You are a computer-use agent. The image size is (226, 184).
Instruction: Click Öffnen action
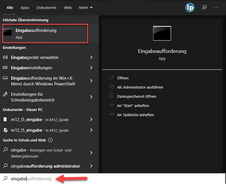(x=123, y=78)
